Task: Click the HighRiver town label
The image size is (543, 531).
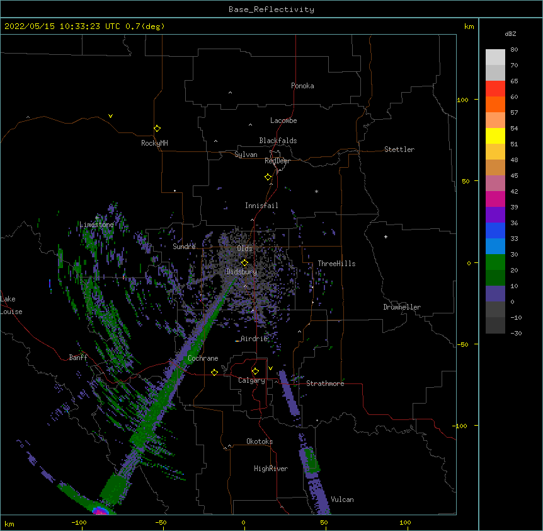Action: click(x=271, y=469)
